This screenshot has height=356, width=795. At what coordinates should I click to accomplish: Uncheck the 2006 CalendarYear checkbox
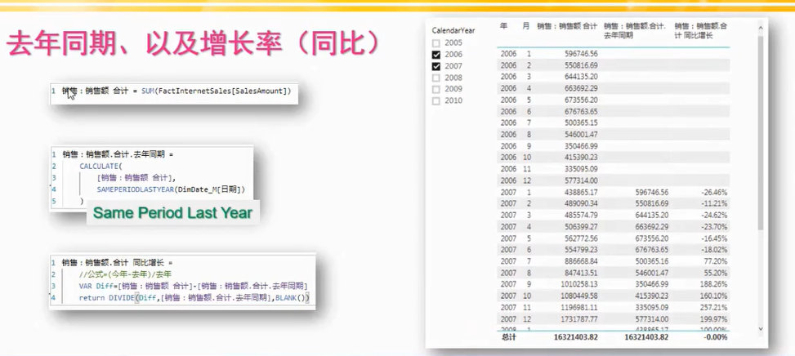click(436, 55)
